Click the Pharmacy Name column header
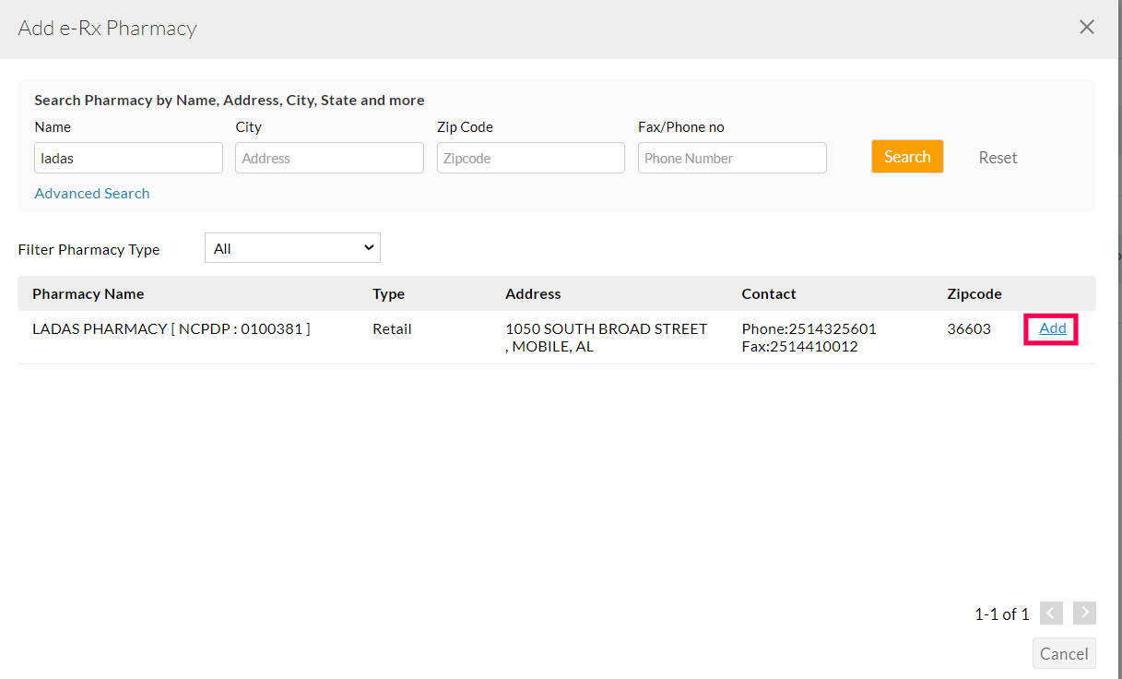Image resolution: width=1122 pixels, height=679 pixels. 89,294
